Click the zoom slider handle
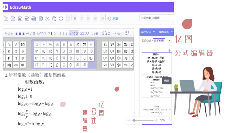225x133 pixels. pyautogui.click(x=134, y=120)
